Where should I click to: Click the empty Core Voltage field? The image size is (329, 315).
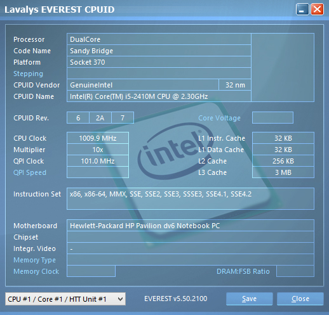272,118
